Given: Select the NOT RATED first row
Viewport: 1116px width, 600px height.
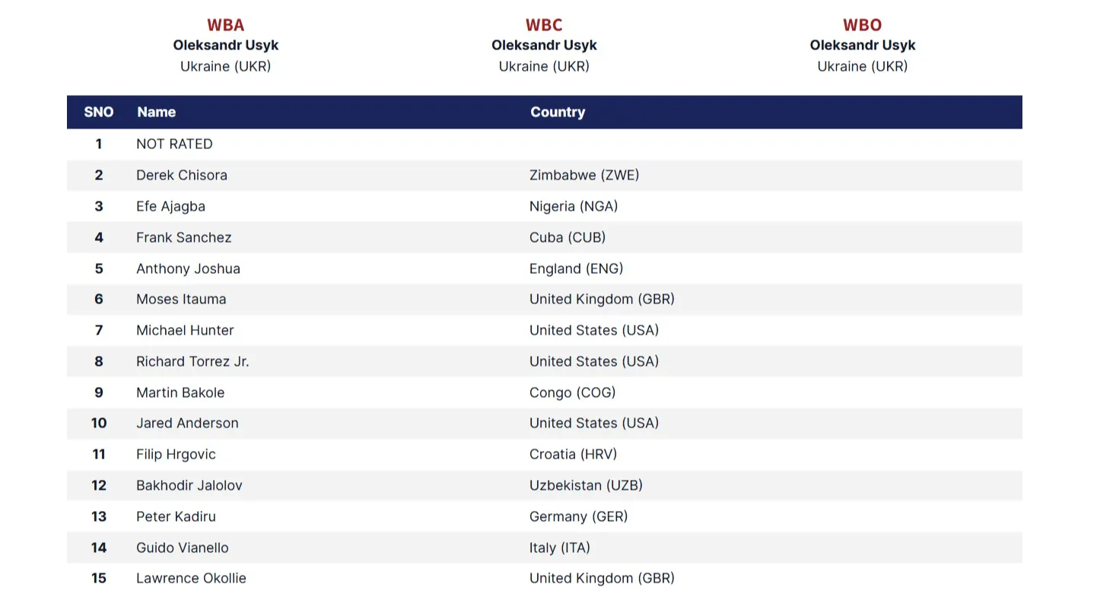Looking at the screenshot, I should pos(544,144).
